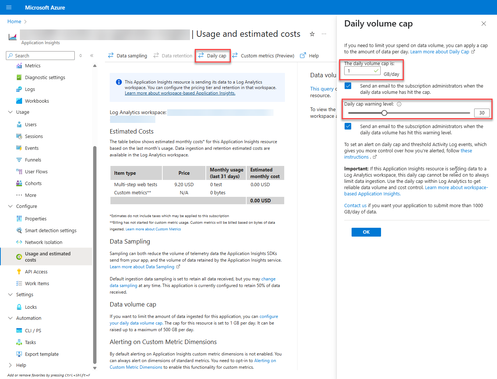This screenshot has height=379, width=497.
Task: Click the daily volume cap GB/day input
Action: point(362,71)
